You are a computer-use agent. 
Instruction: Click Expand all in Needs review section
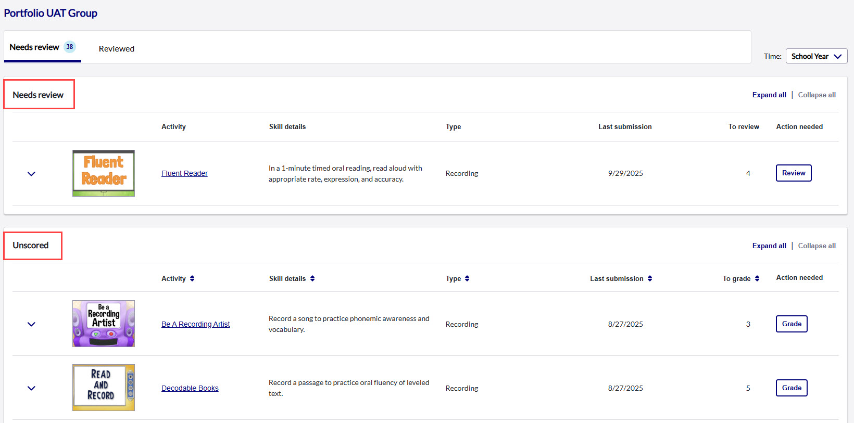pyautogui.click(x=769, y=95)
